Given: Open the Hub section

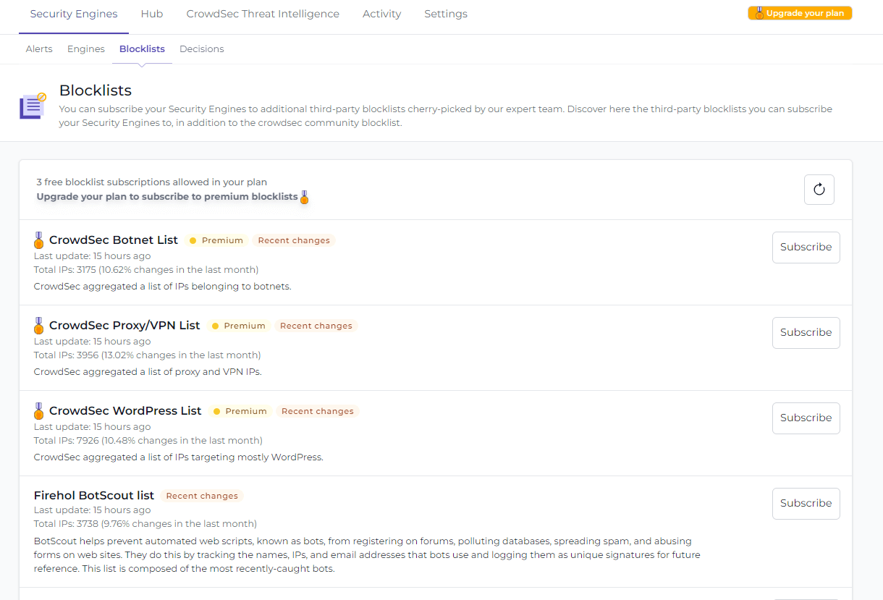Looking at the screenshot, I should coord(151,13).
